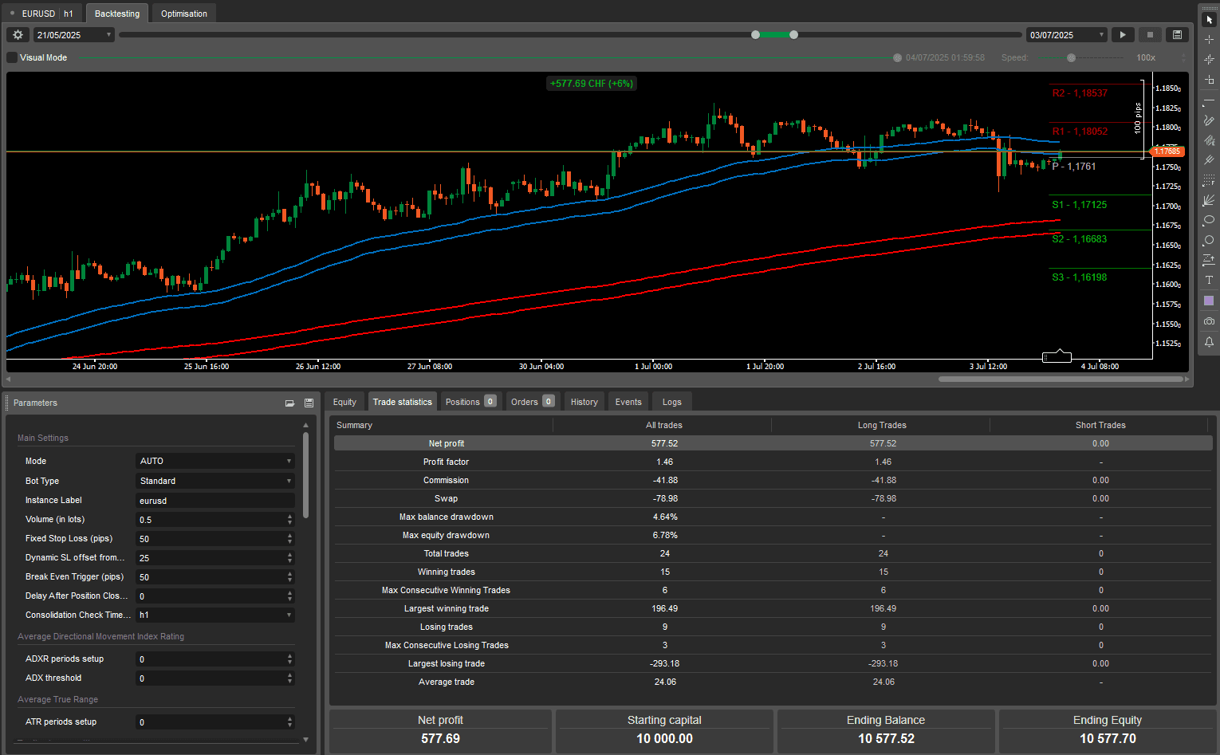Viewport: 1220px width, 755px height.
Task: Select the freehand pencil drawing tool
Action: (1209, 120)
